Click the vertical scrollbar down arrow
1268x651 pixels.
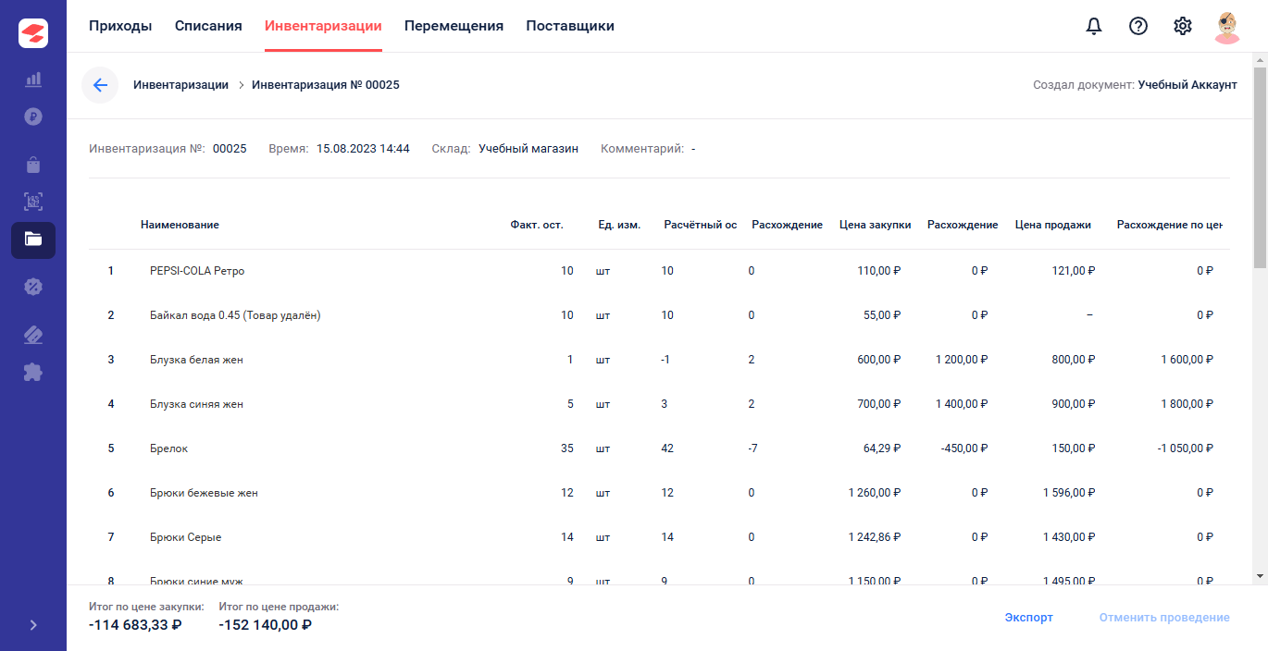[x=1260, y=576]
